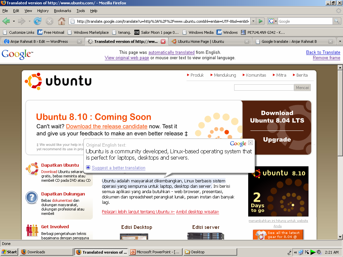Image resolution: width=343 pixels, height=257 pixels.
Task: Click the Ubuntu 8.10 countdown banner
Action: [278, 191]
